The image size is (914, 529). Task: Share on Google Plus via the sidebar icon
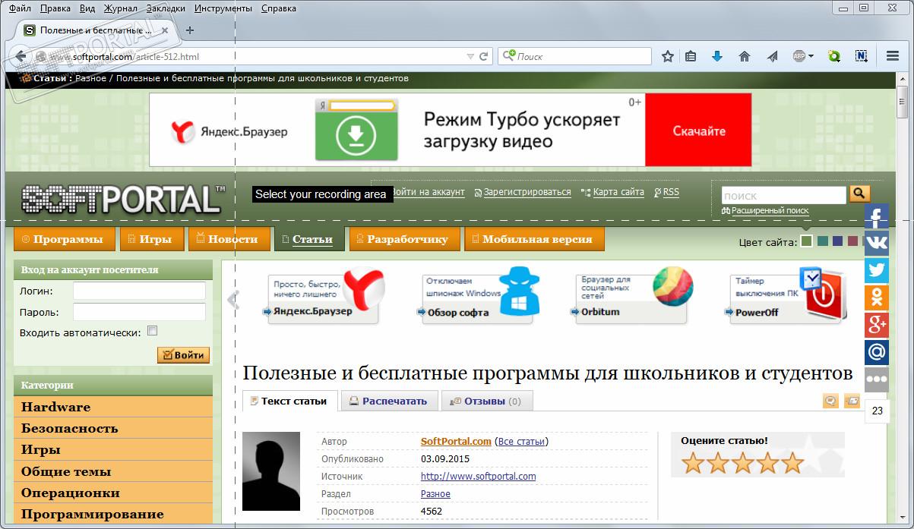pos(877,325)
